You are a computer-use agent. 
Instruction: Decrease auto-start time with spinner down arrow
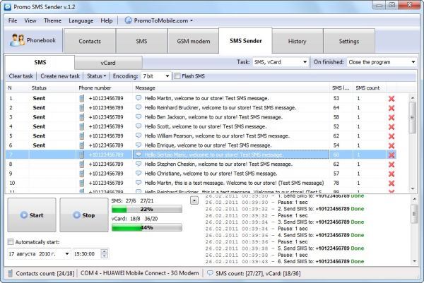tap(105, 256)
